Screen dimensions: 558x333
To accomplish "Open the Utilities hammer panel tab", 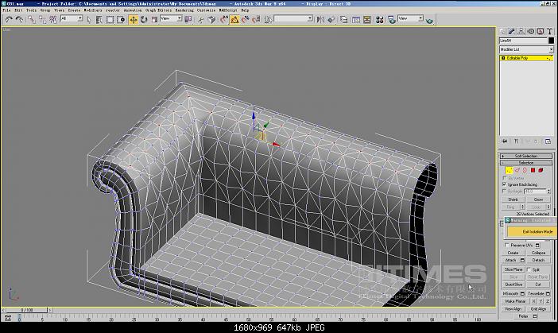I will click(550, 32).
